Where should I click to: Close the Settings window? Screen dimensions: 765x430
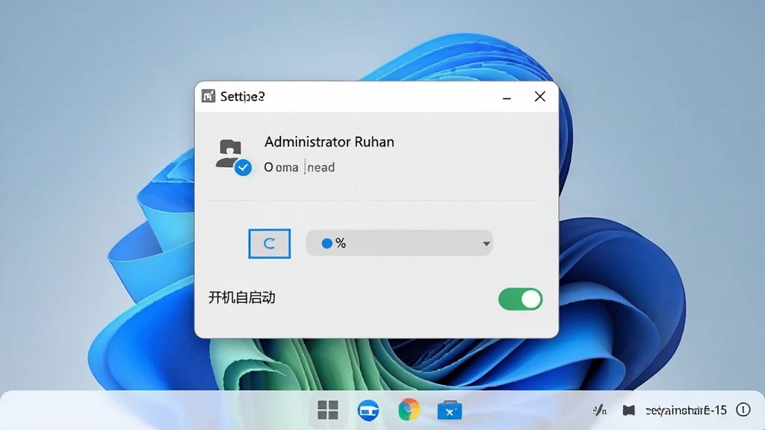tap(539, 96)
